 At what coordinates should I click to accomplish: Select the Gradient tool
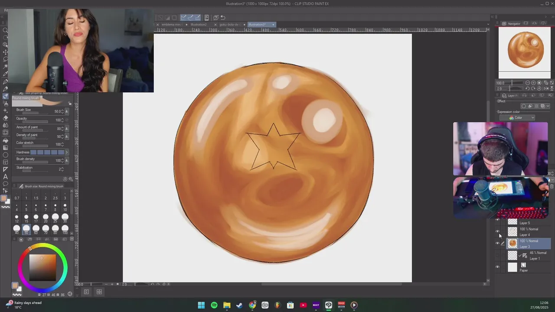[x=5, y=147]
